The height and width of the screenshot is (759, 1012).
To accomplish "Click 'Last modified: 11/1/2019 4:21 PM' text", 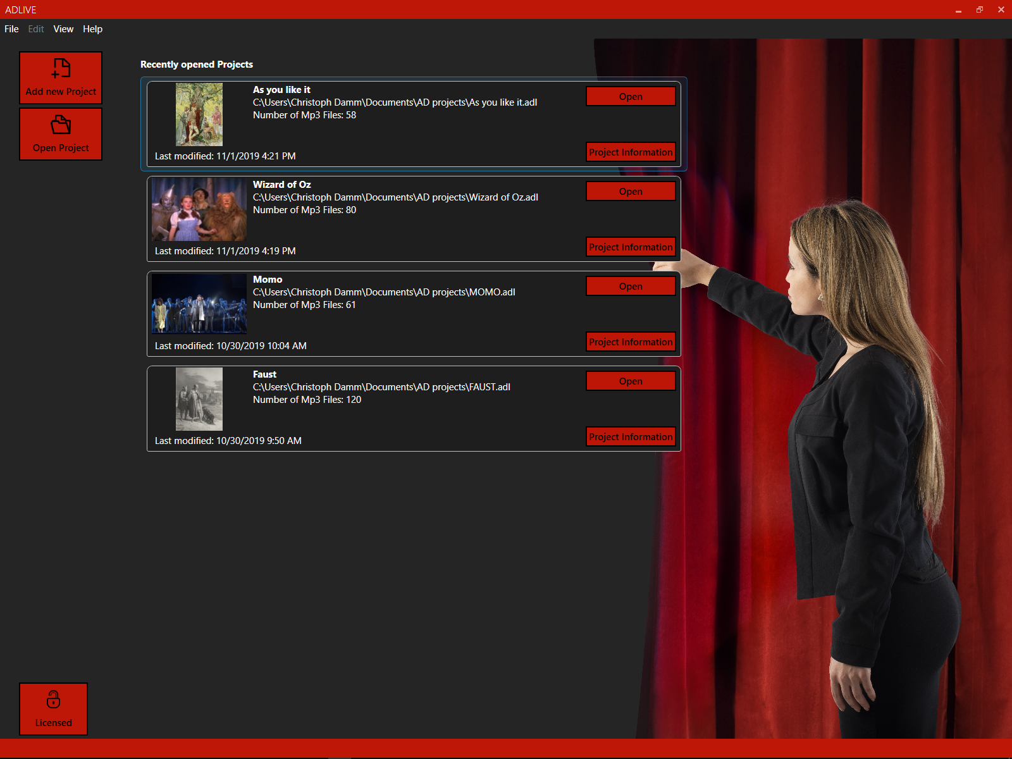I will pos(225,156).
